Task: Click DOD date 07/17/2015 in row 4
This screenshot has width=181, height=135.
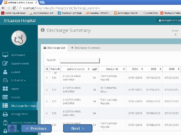Action: pos(172,113)
